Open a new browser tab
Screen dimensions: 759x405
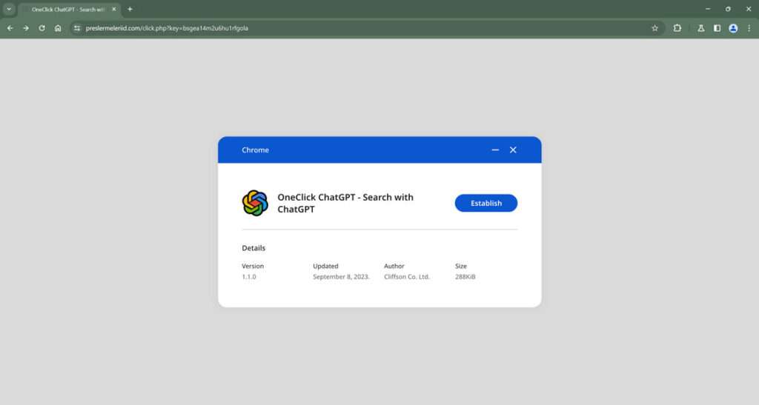[x=130, y=9]
